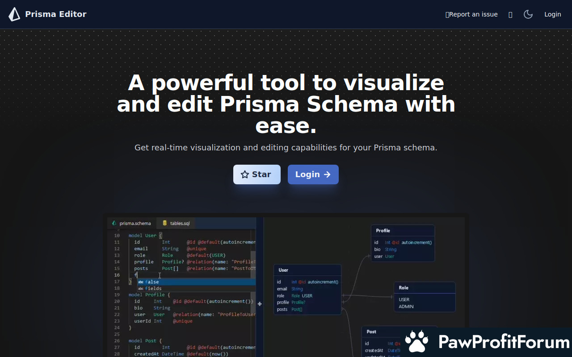Viewport: 572px width, 357px height.
Task: Click the bio field in Profile node
Action: pyautogui.click(x=403, y=249)
